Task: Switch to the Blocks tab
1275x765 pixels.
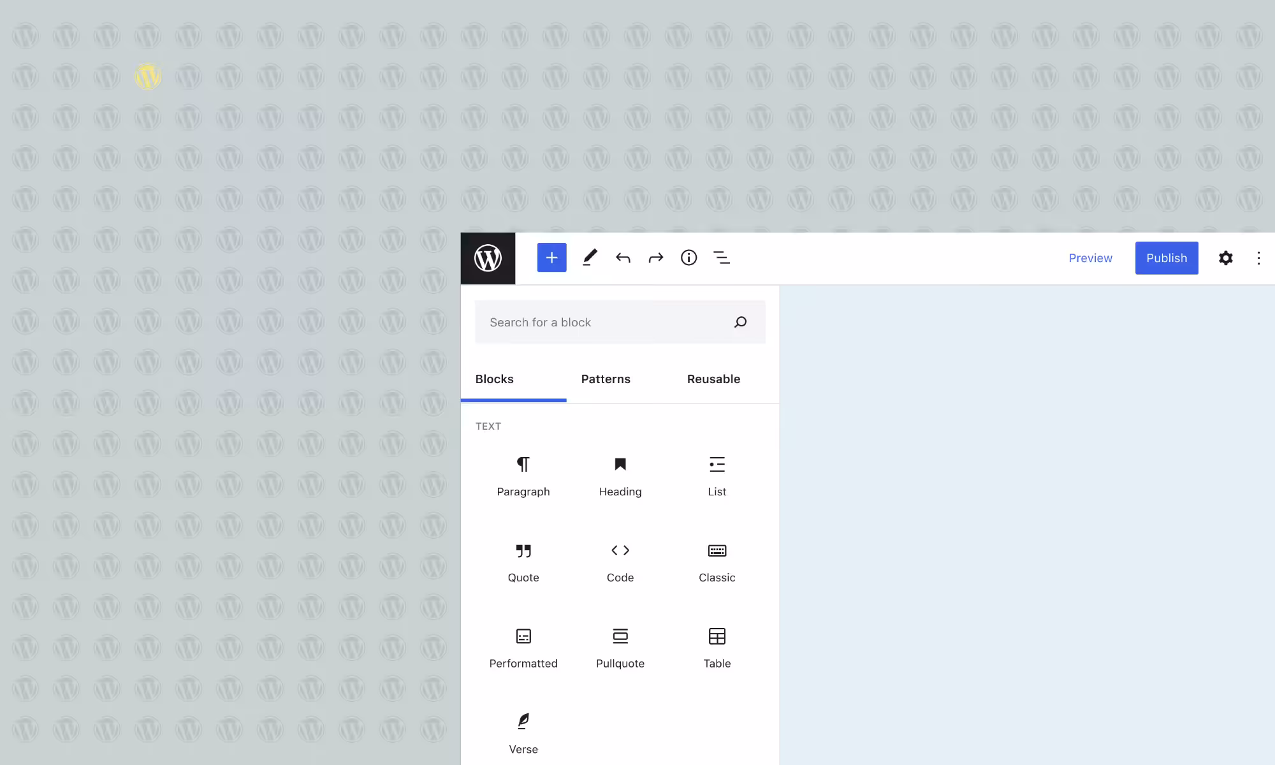Action: click(x=513, y=379)
